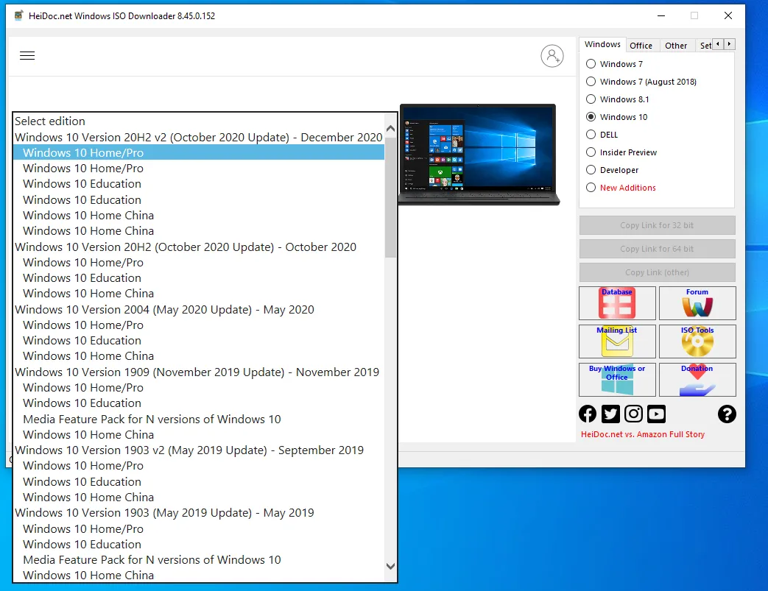Image resolution: width=768 pixels, height=591 pixels.
Task: Open HeiDoc.net vs. Amazon Full Story link
Action: tap(643, 434)
